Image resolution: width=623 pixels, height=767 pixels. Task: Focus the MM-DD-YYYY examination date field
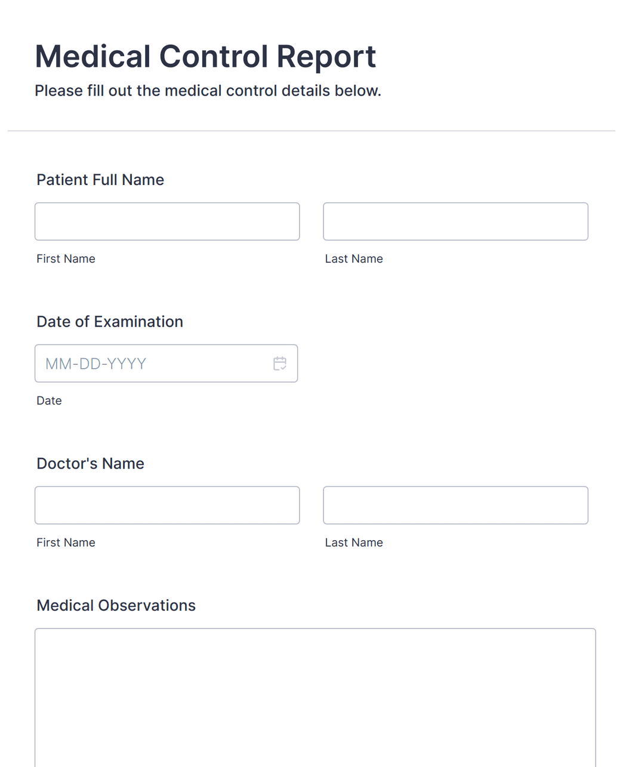pos(149,364)
